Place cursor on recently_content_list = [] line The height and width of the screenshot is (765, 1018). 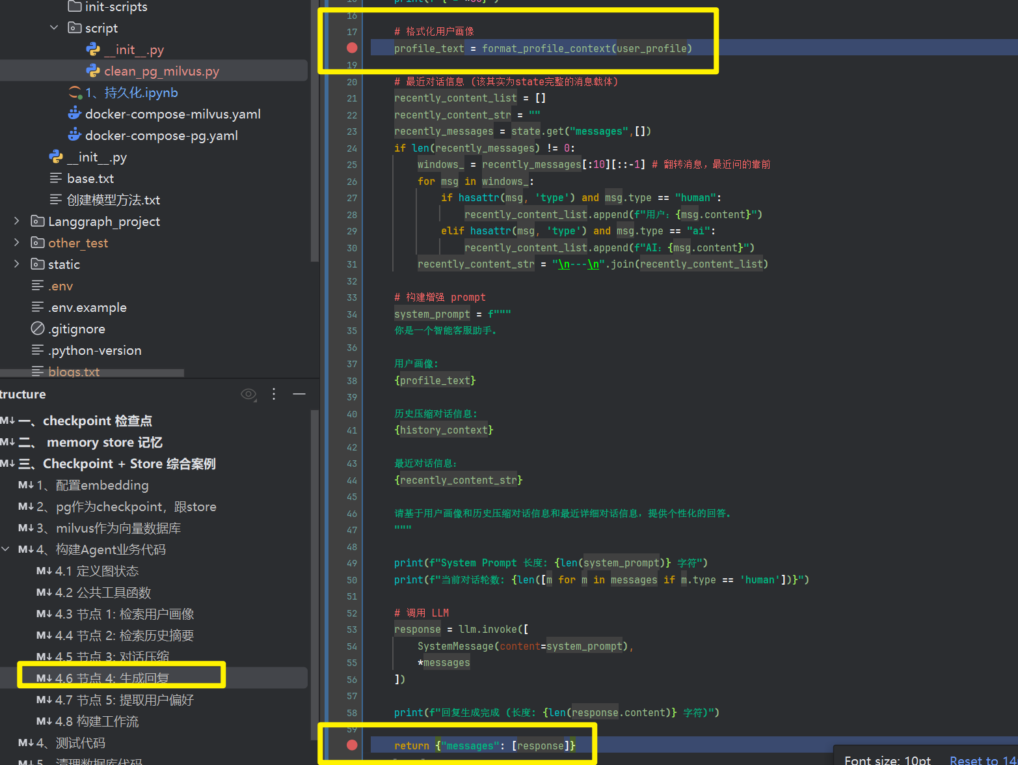[x=470, y=98]
